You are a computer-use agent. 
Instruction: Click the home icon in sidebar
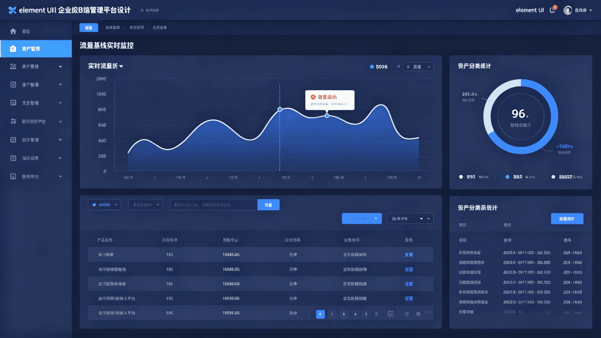click(13, 31)
